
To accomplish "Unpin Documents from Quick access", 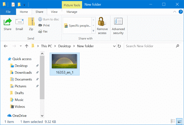I will pyautogui.click(x=37, y=79).
